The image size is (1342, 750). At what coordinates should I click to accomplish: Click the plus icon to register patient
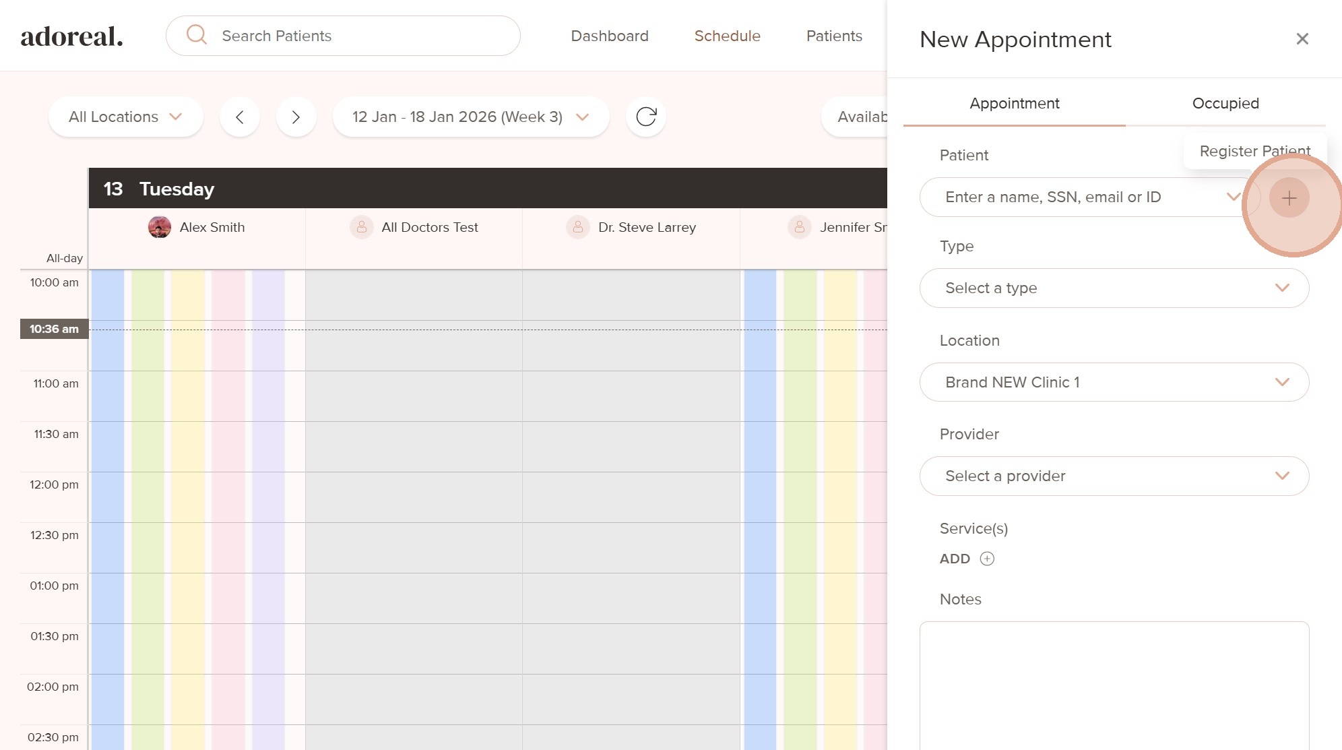(1289, 197)
